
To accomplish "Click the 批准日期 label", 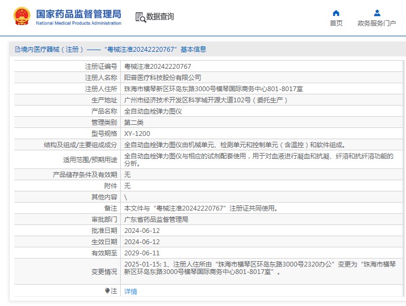I will click(x=104, y=230).
